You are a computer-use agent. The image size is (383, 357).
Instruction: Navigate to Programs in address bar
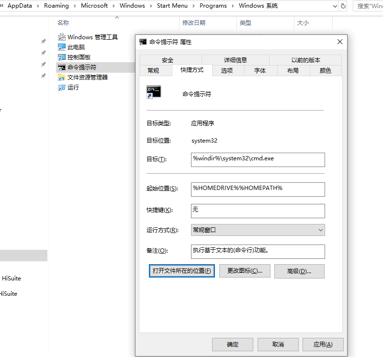click(x=213, y=6)
